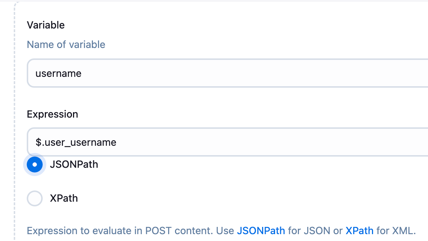Click the "Variable" section heading
The height and width of the screenshot is (241, 428).
46,25
